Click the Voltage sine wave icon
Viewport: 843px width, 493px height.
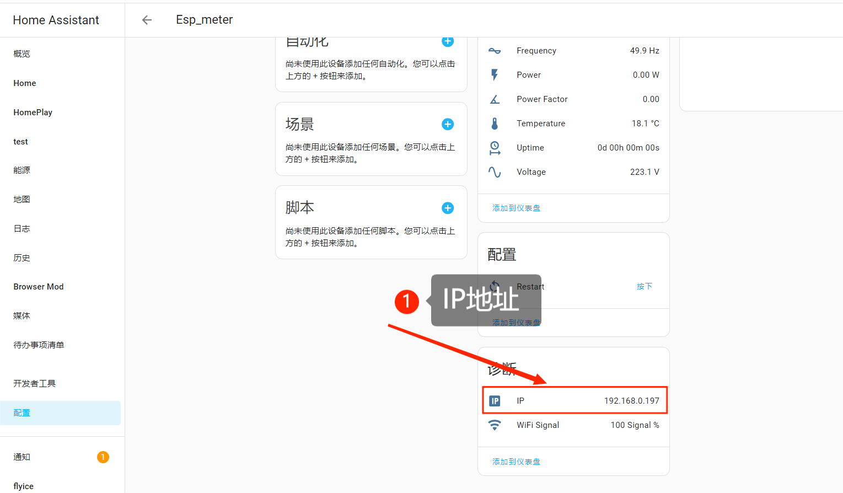tap(495, 172)
